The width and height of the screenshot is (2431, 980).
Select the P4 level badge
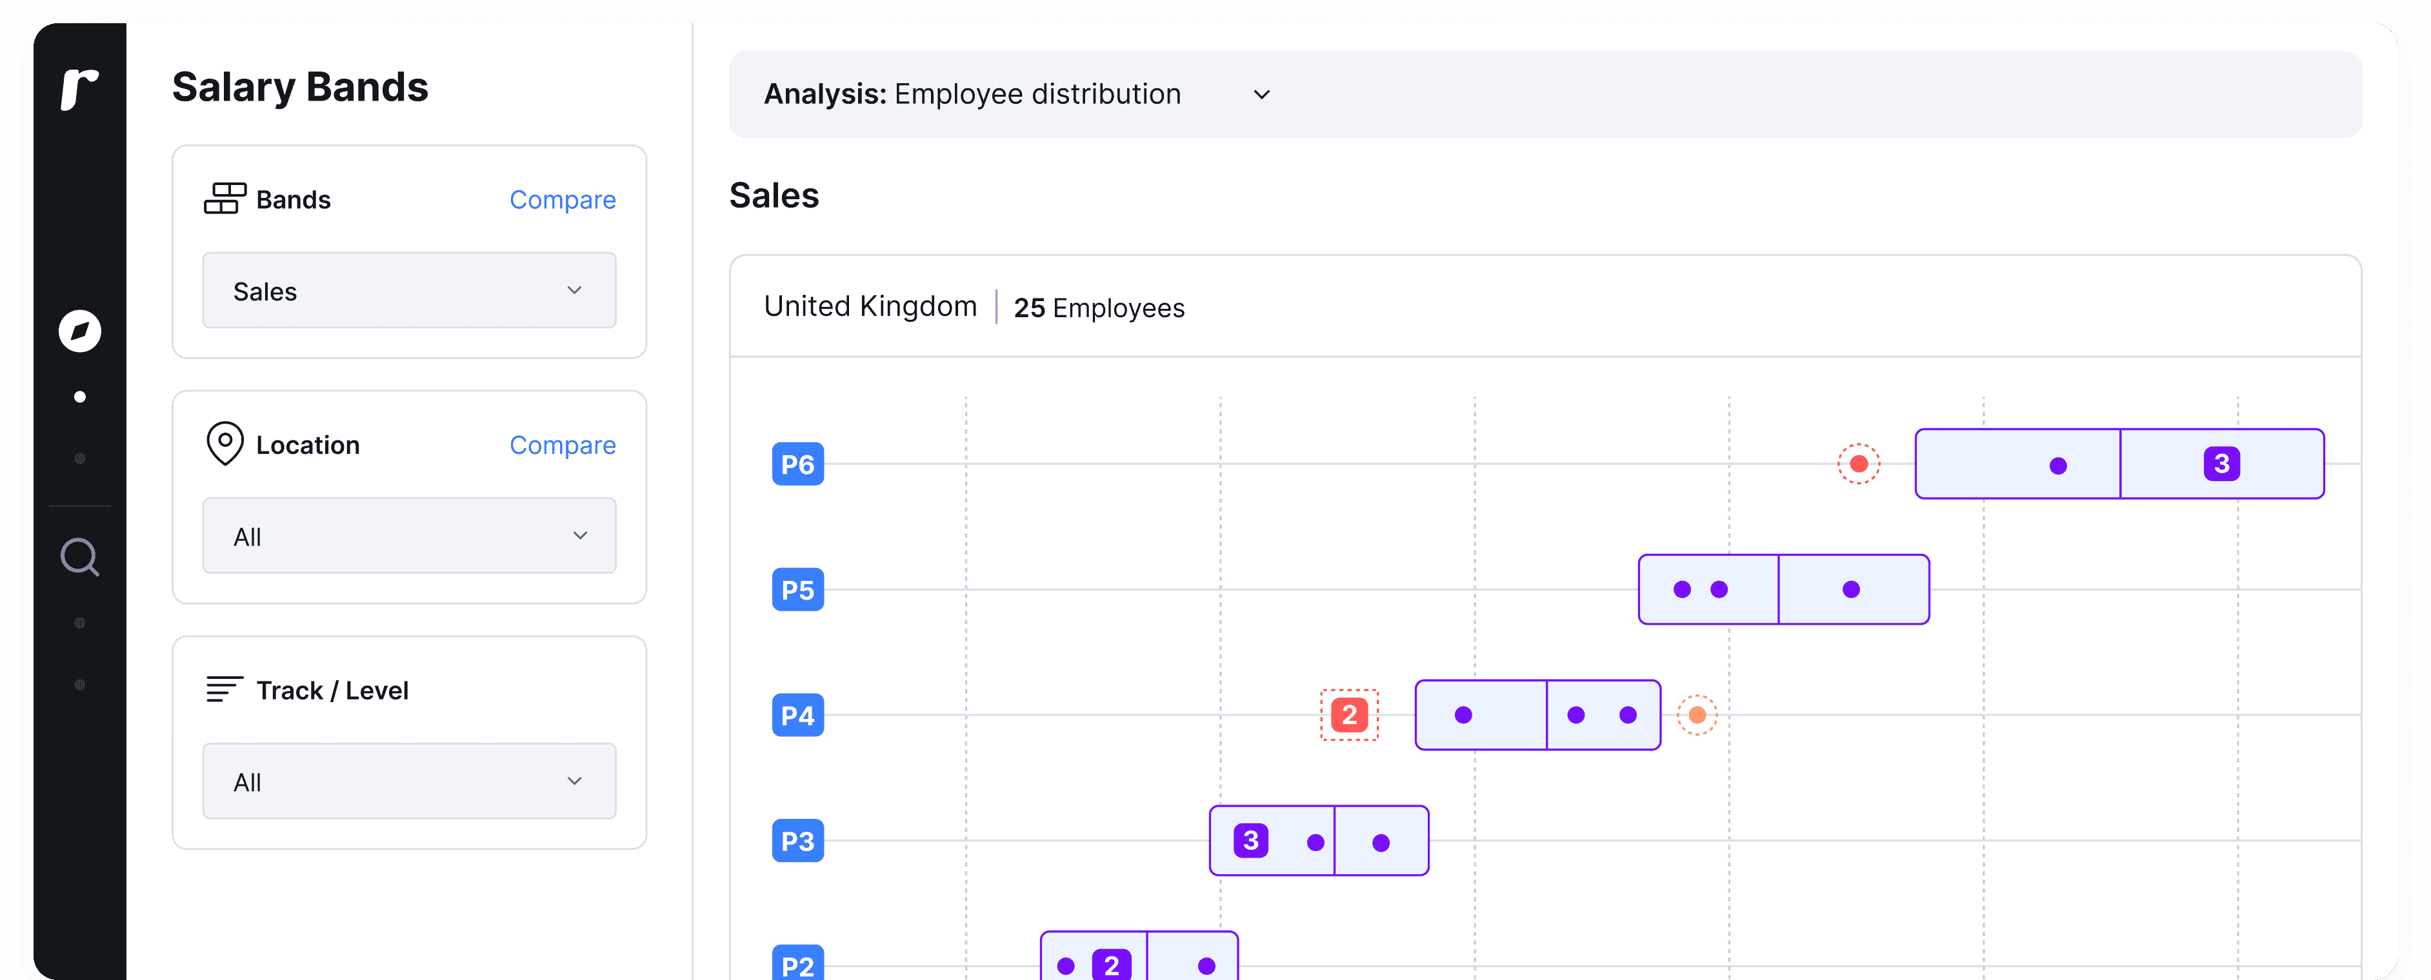pos(797,715)
